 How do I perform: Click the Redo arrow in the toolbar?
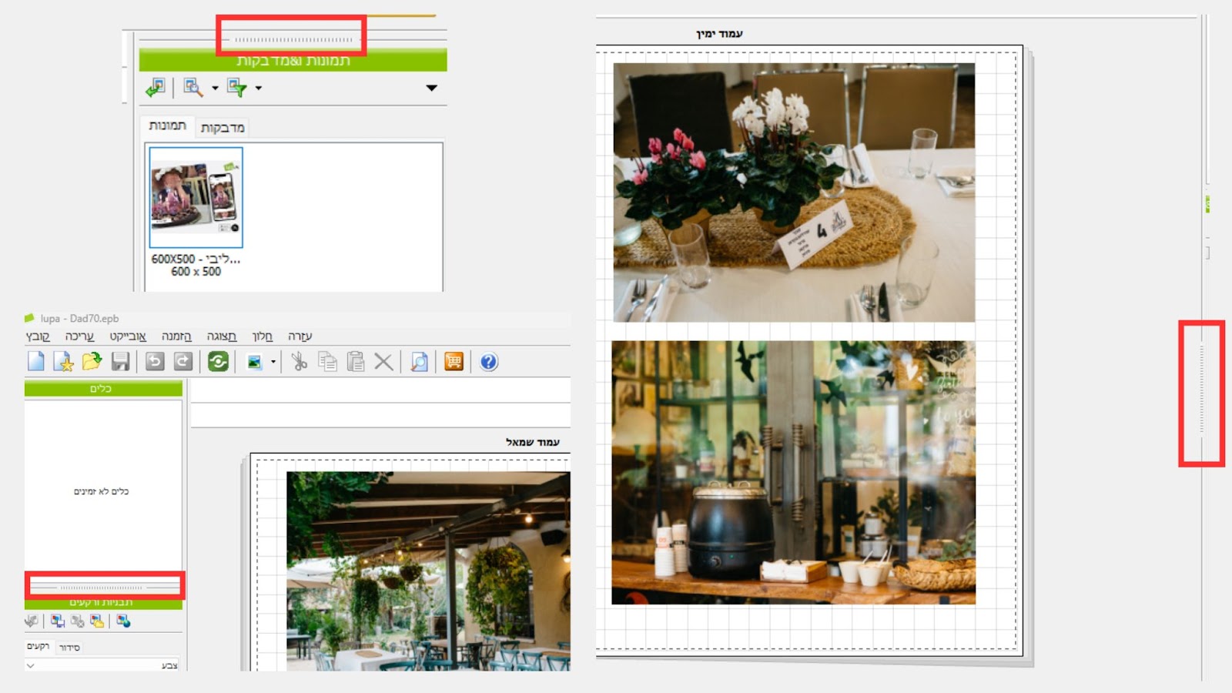coord(183,361)
